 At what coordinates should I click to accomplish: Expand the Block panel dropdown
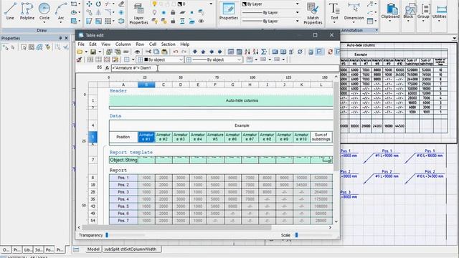(x=408, y=21)
